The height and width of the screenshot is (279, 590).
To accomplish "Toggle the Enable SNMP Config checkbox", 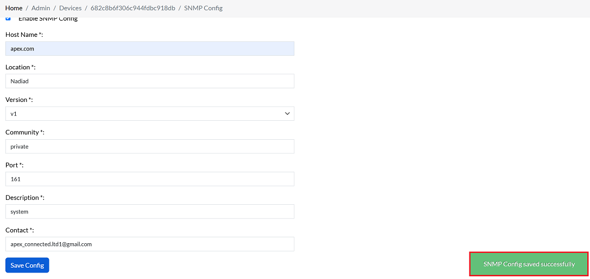I will (8, 18).
